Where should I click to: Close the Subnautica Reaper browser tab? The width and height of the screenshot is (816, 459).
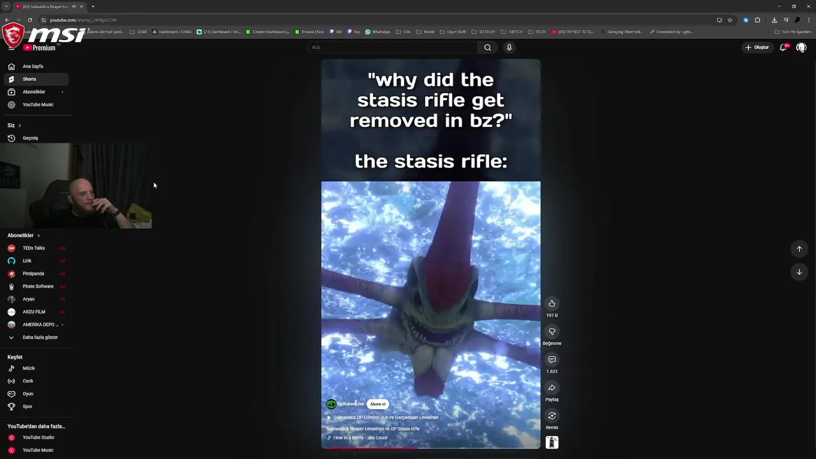(82, 6)
